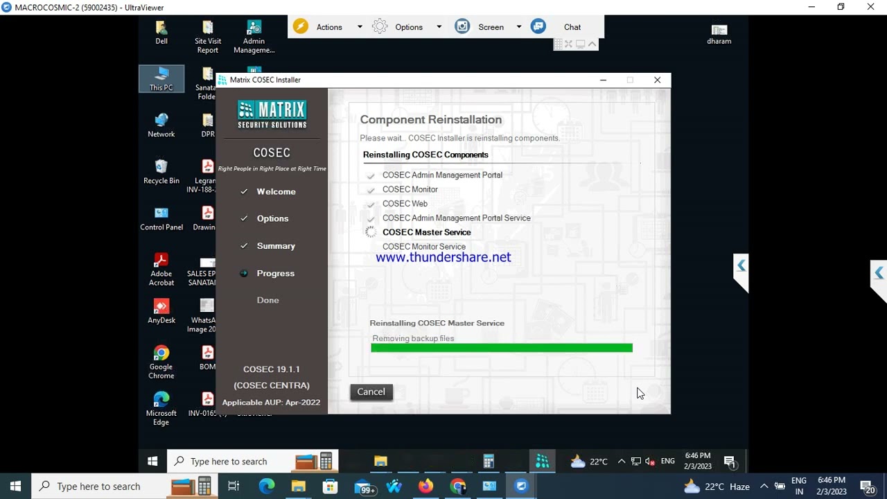Select the Google Chrome desktop icon
Viewport: 887px width, 499px height.
tap(161, 362)
